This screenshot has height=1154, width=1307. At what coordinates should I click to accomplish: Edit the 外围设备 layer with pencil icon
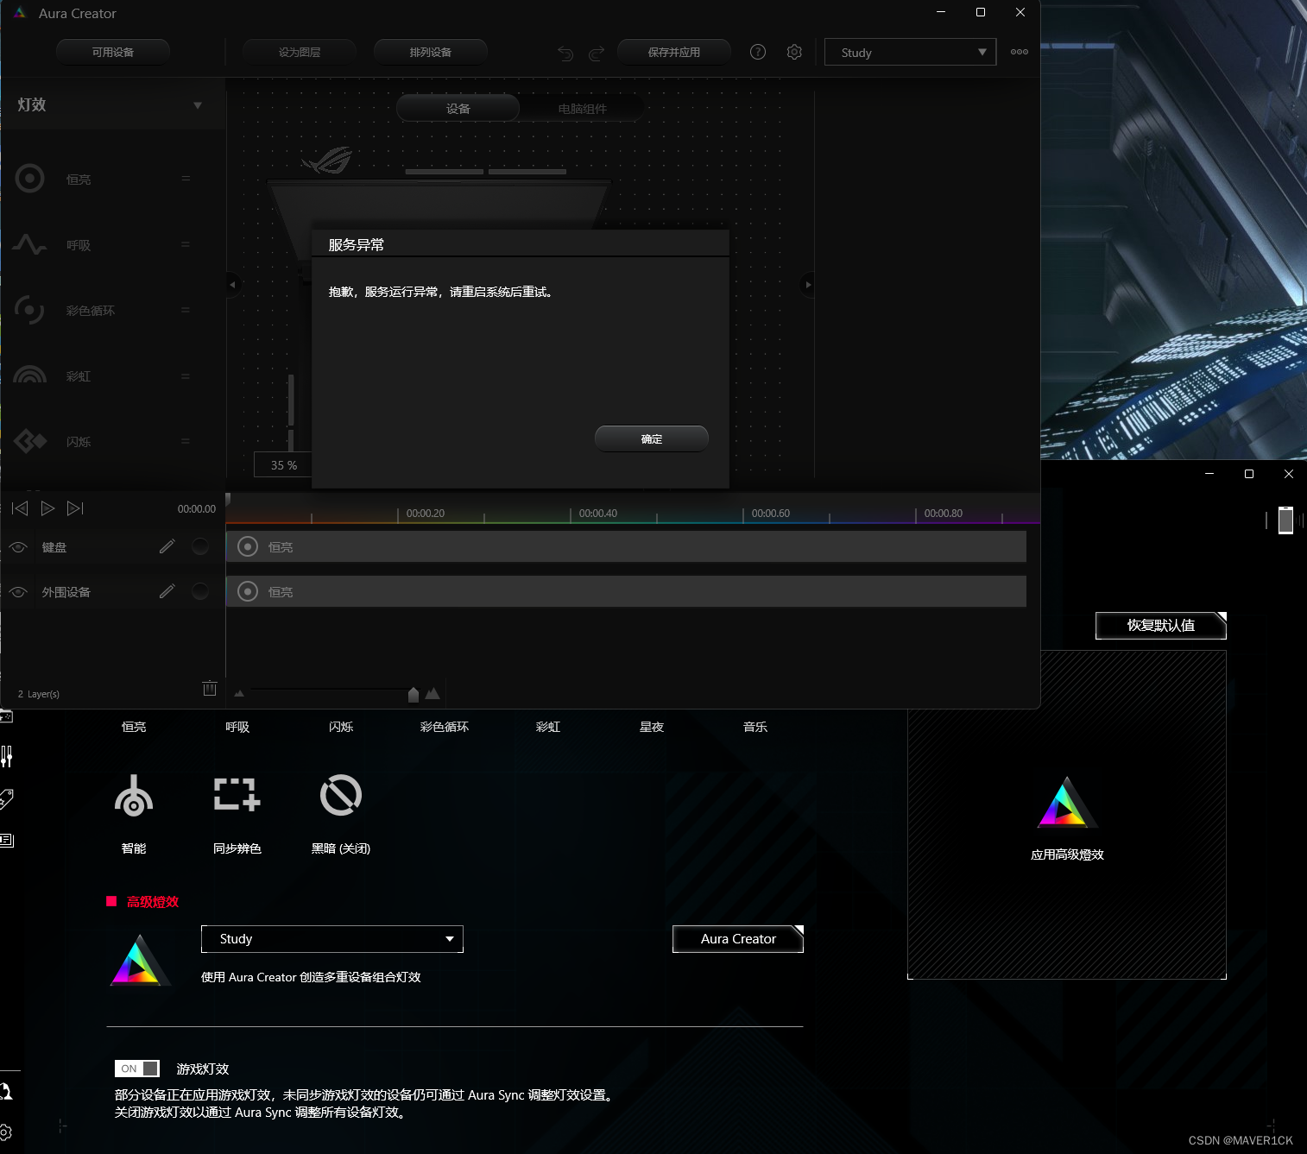[167, 591]
